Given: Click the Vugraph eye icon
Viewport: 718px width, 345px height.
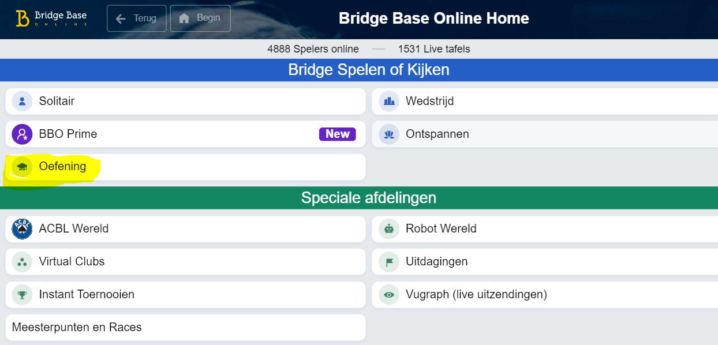Looking at the screenshot, I should 389,295.
